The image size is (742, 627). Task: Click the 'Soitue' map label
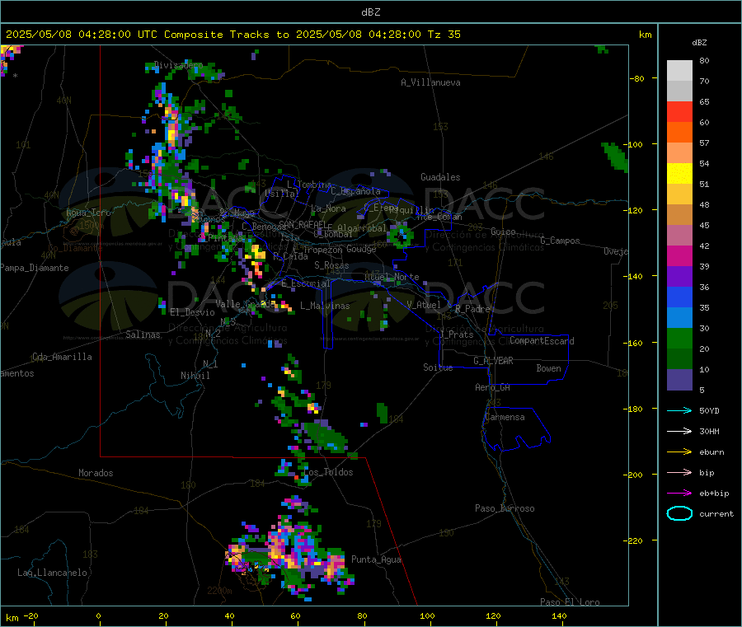438,367
